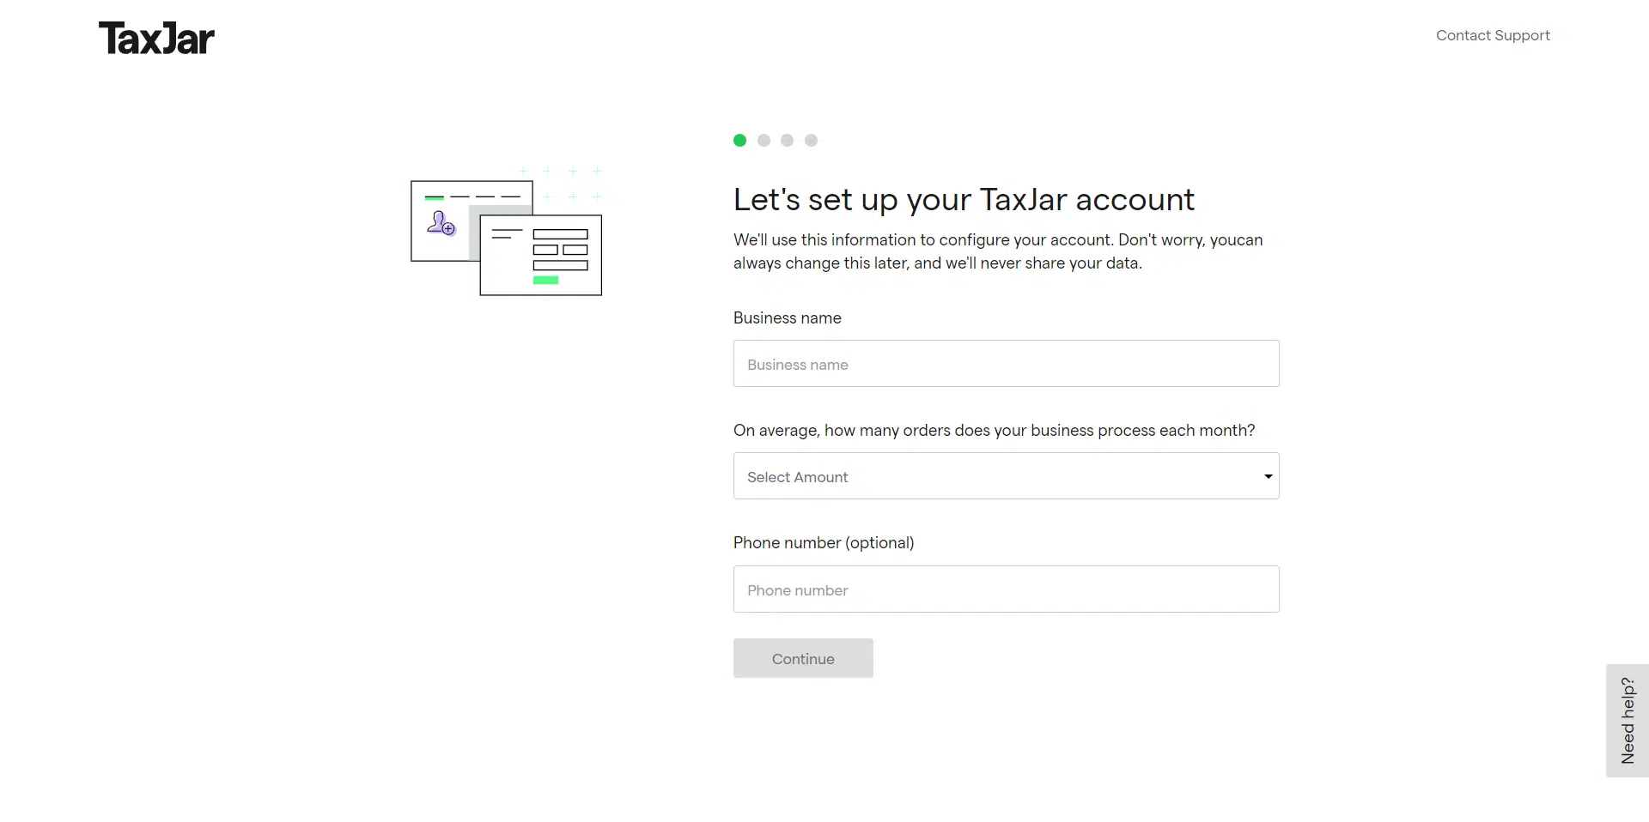This screenshot has width=1649, height=822.
Task: Open the Contact Support link
Action: pos(1493,35)
